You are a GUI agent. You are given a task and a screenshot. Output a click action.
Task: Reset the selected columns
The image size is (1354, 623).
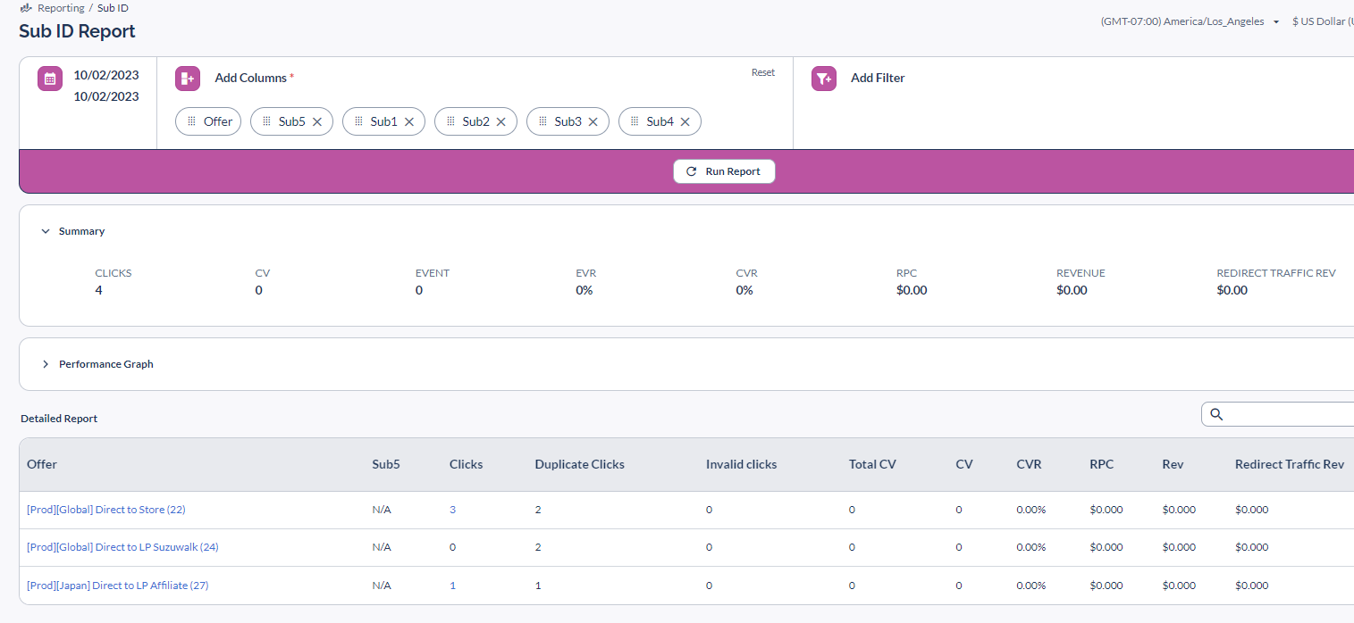click(x=762, y=72)
